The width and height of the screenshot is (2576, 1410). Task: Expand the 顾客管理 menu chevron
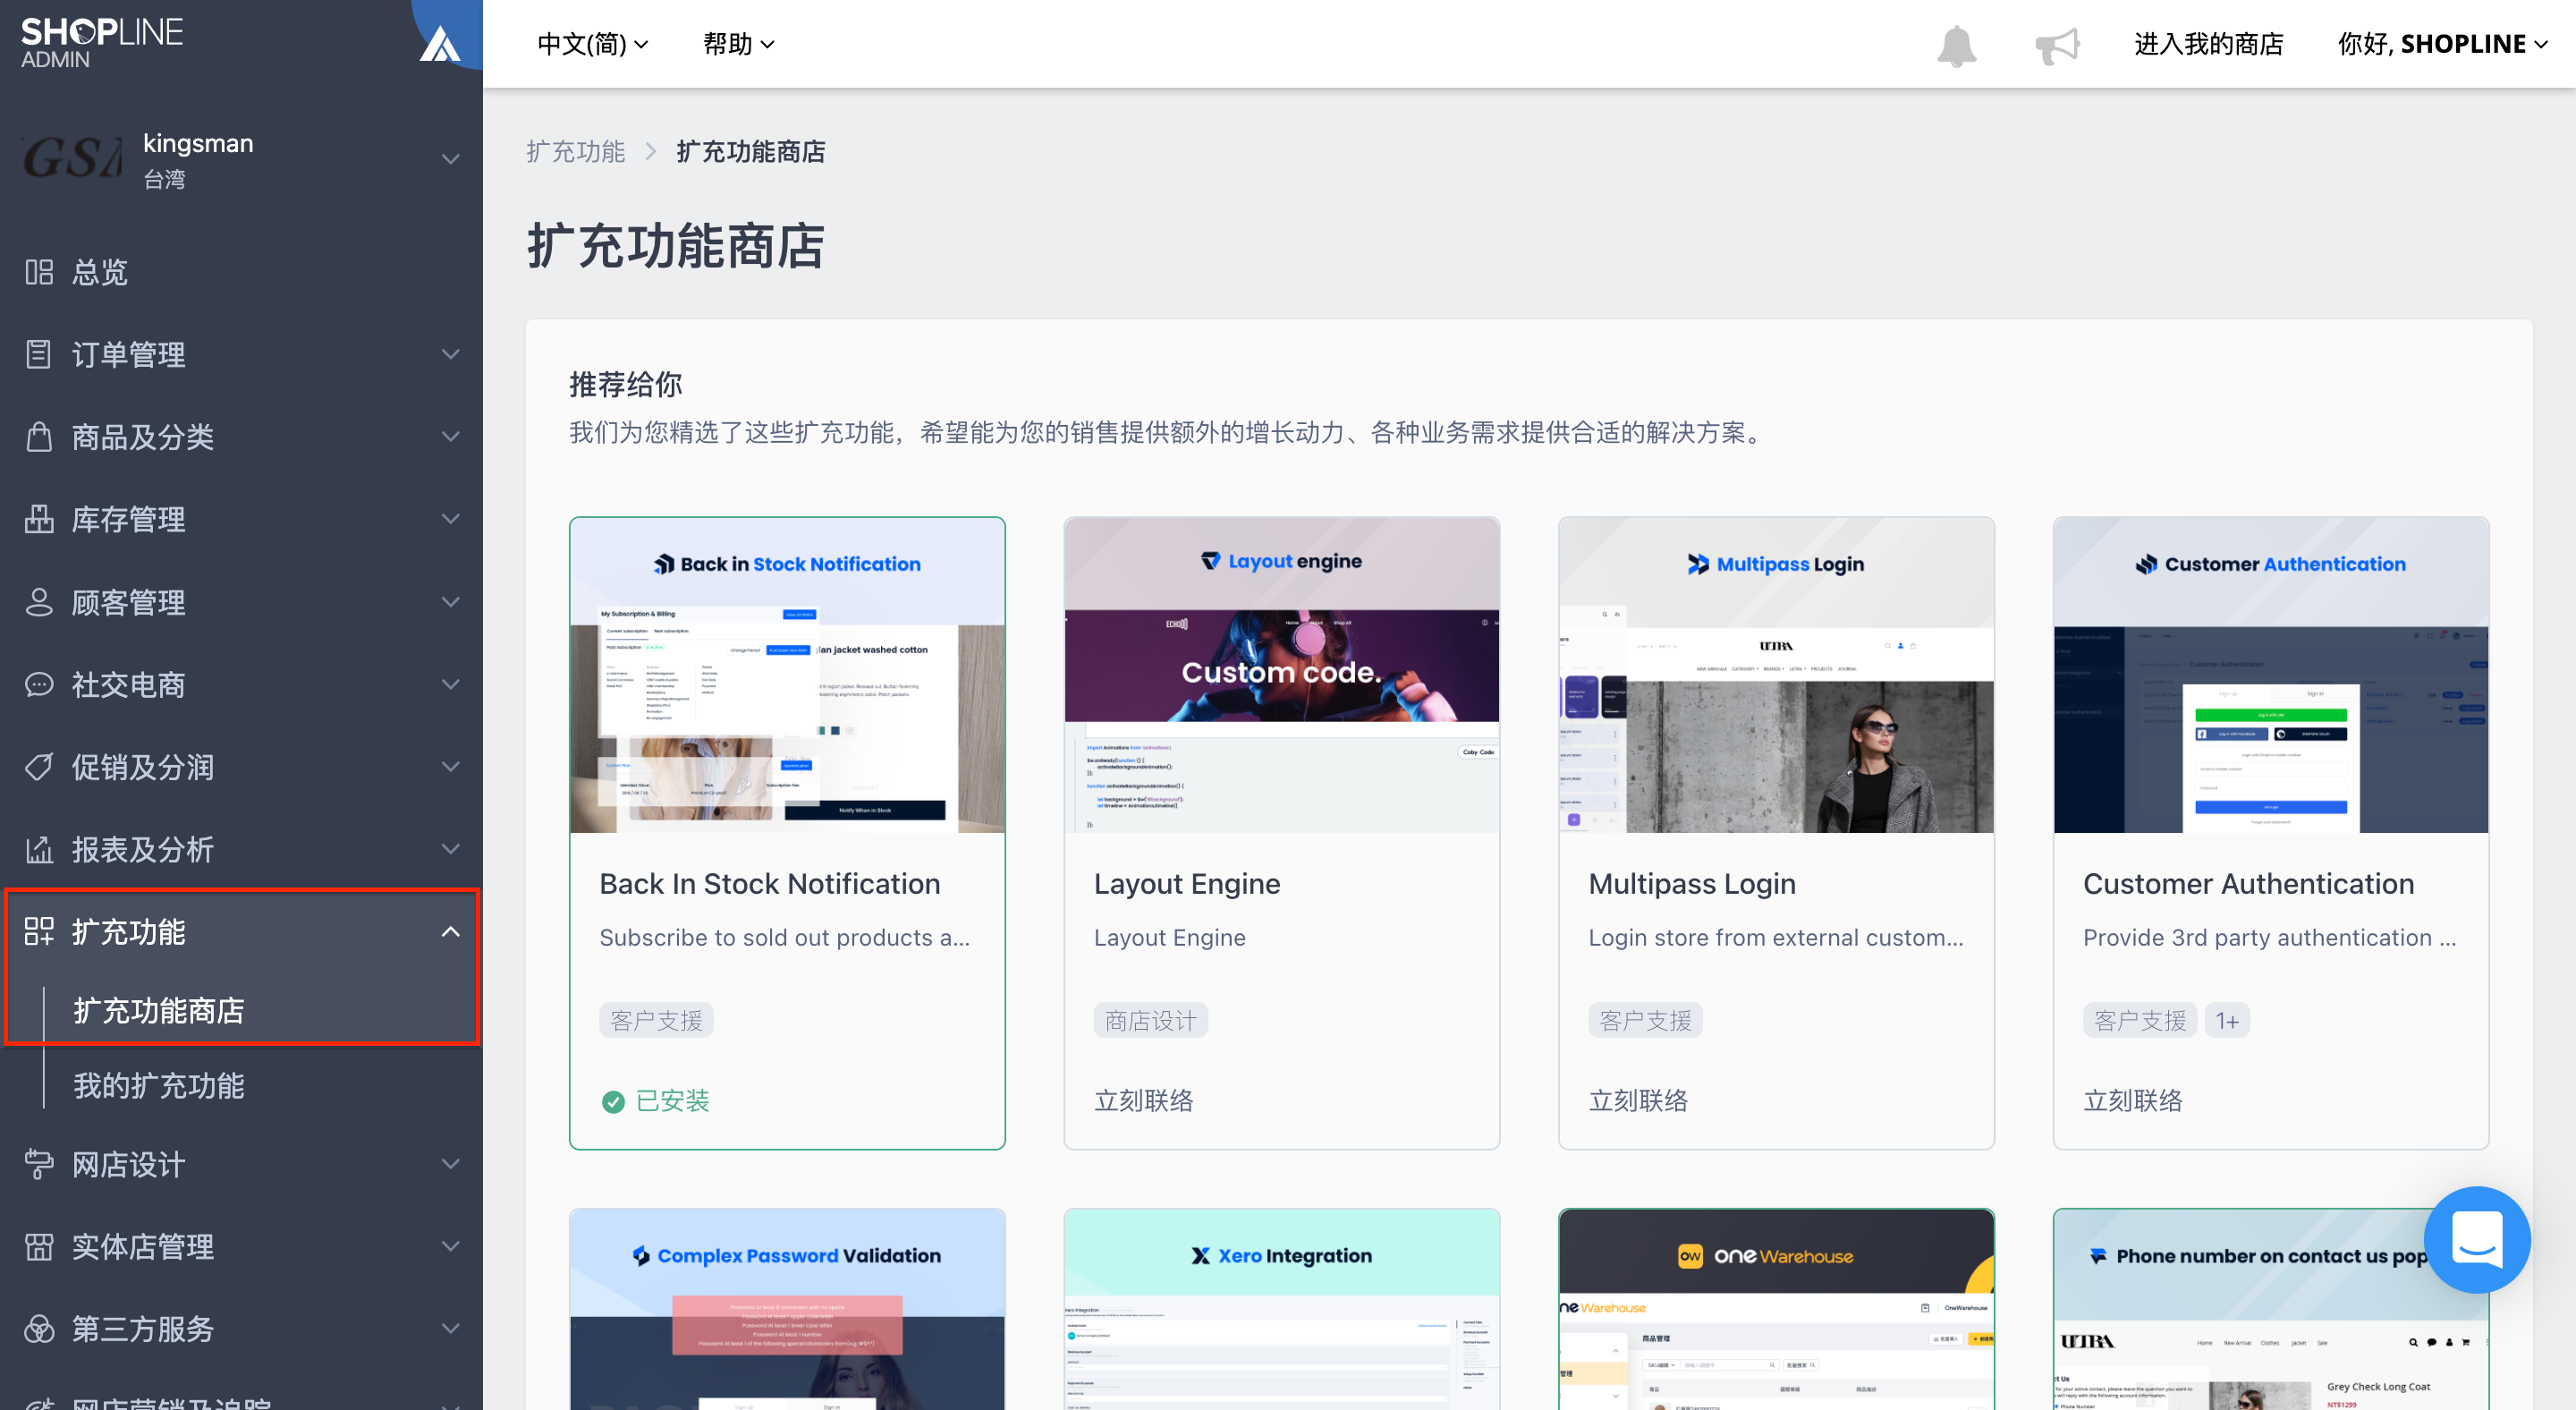tap(451, 602)
